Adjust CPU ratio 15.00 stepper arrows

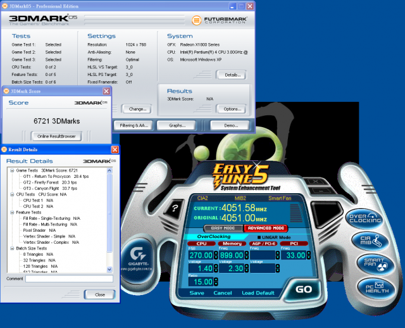pyautogui.click(x=216, y=282)
